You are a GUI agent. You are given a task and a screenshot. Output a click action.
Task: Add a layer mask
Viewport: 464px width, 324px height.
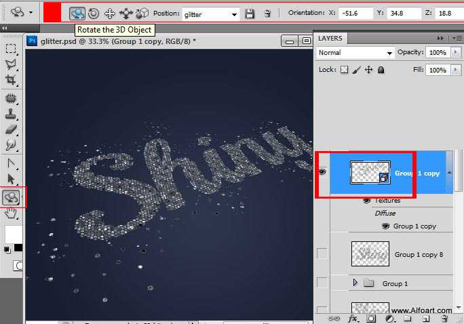click(x=371, y=319)
